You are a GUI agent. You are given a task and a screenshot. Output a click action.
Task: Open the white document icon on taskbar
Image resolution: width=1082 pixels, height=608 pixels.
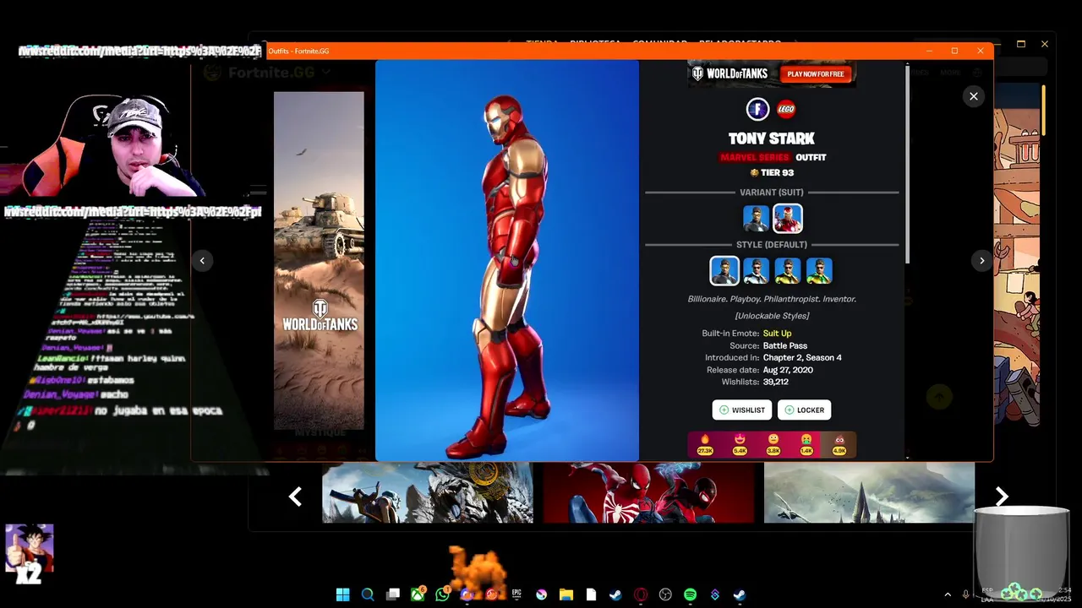(591, 594)
